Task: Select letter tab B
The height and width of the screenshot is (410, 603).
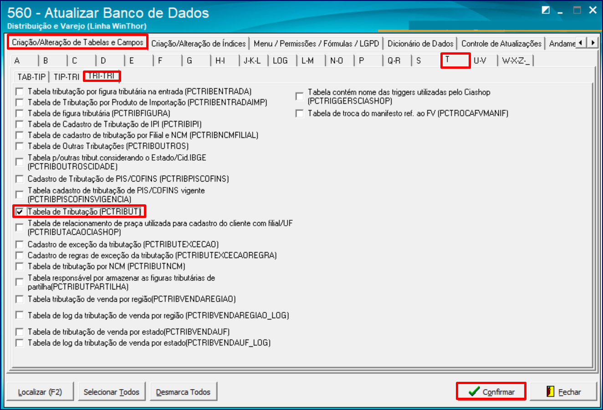Action: click(54, 61)
